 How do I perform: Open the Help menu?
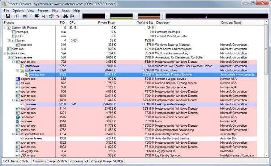(77, 11)
